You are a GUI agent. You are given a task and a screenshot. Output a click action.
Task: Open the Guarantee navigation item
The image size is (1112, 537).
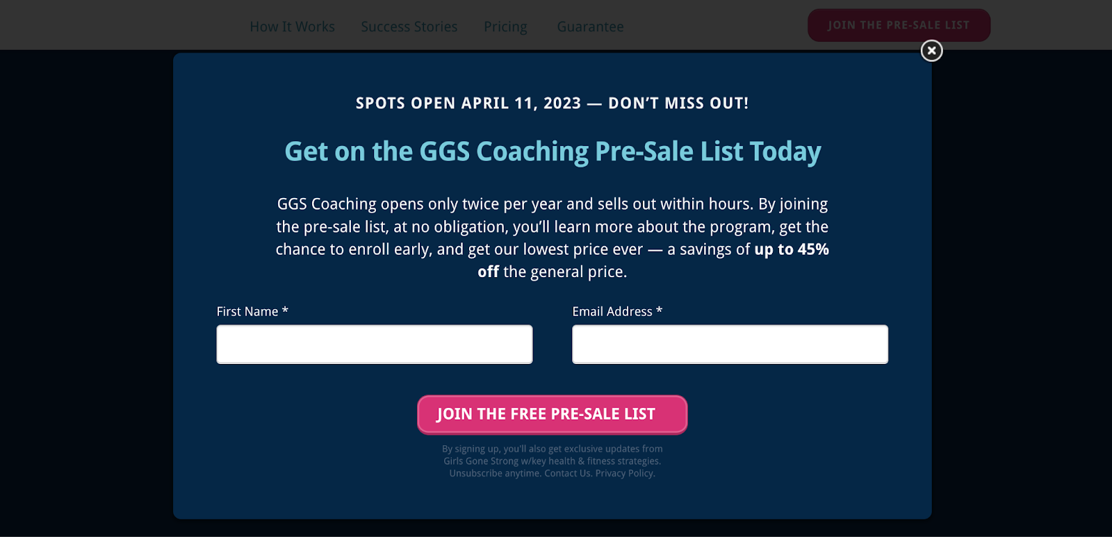click(590, 26)
